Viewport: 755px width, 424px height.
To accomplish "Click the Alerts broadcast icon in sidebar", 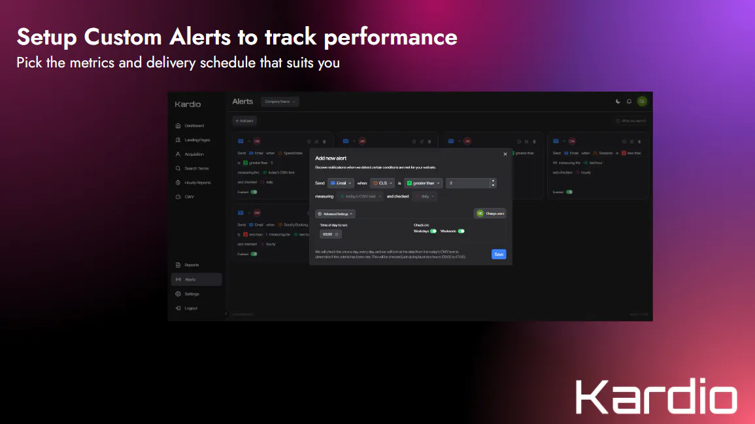I will (178, 279).
